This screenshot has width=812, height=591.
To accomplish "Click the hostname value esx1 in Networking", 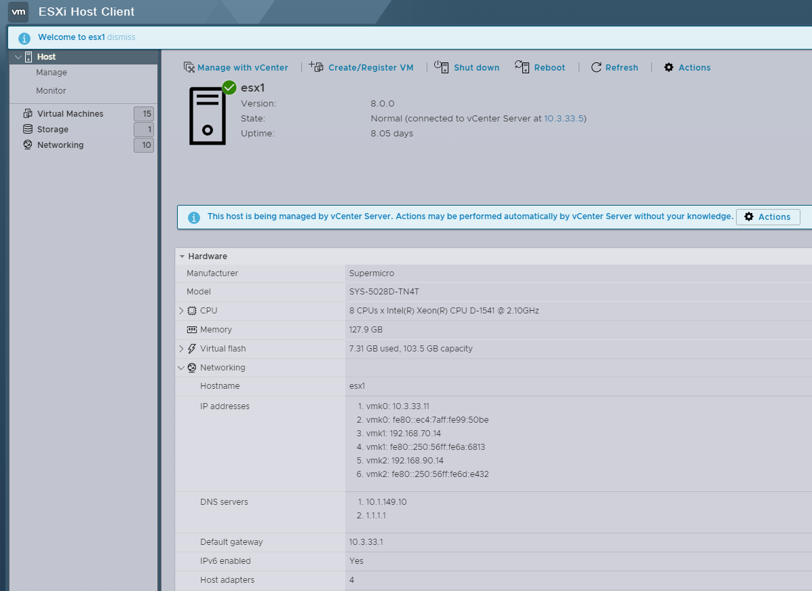I will click(x=357, y=386).
